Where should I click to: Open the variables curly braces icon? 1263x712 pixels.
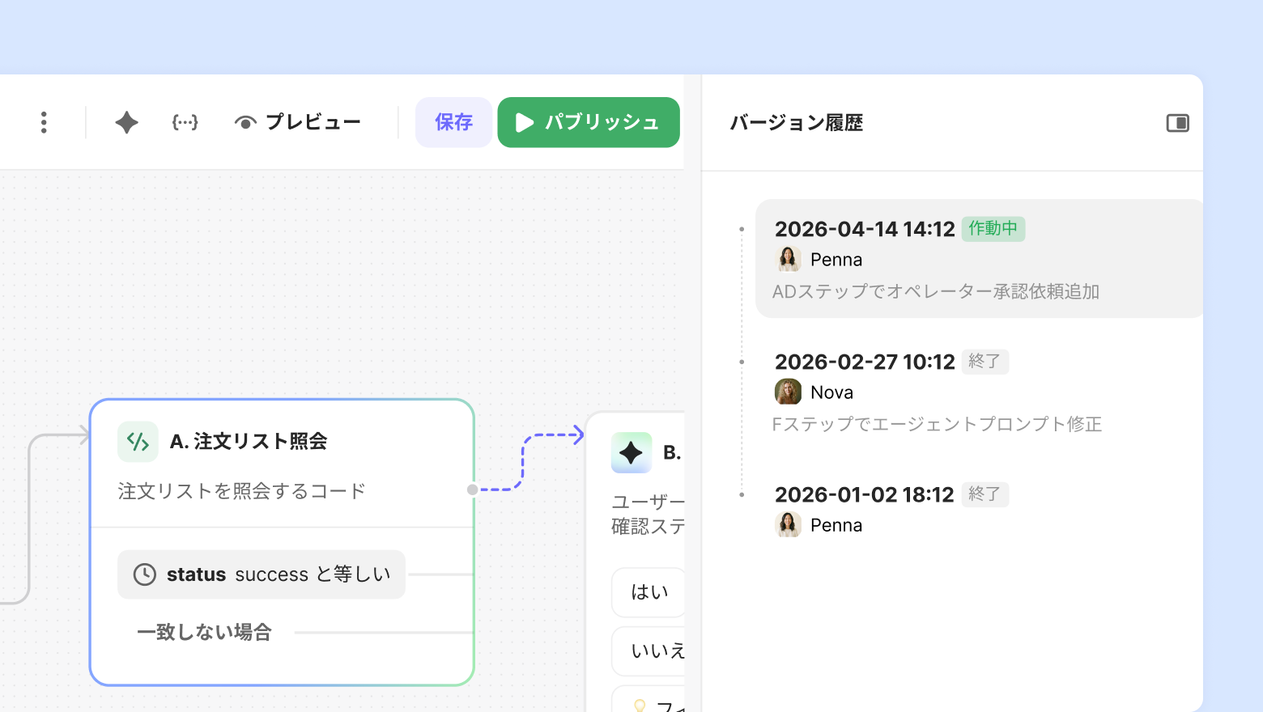coord(185,122)
